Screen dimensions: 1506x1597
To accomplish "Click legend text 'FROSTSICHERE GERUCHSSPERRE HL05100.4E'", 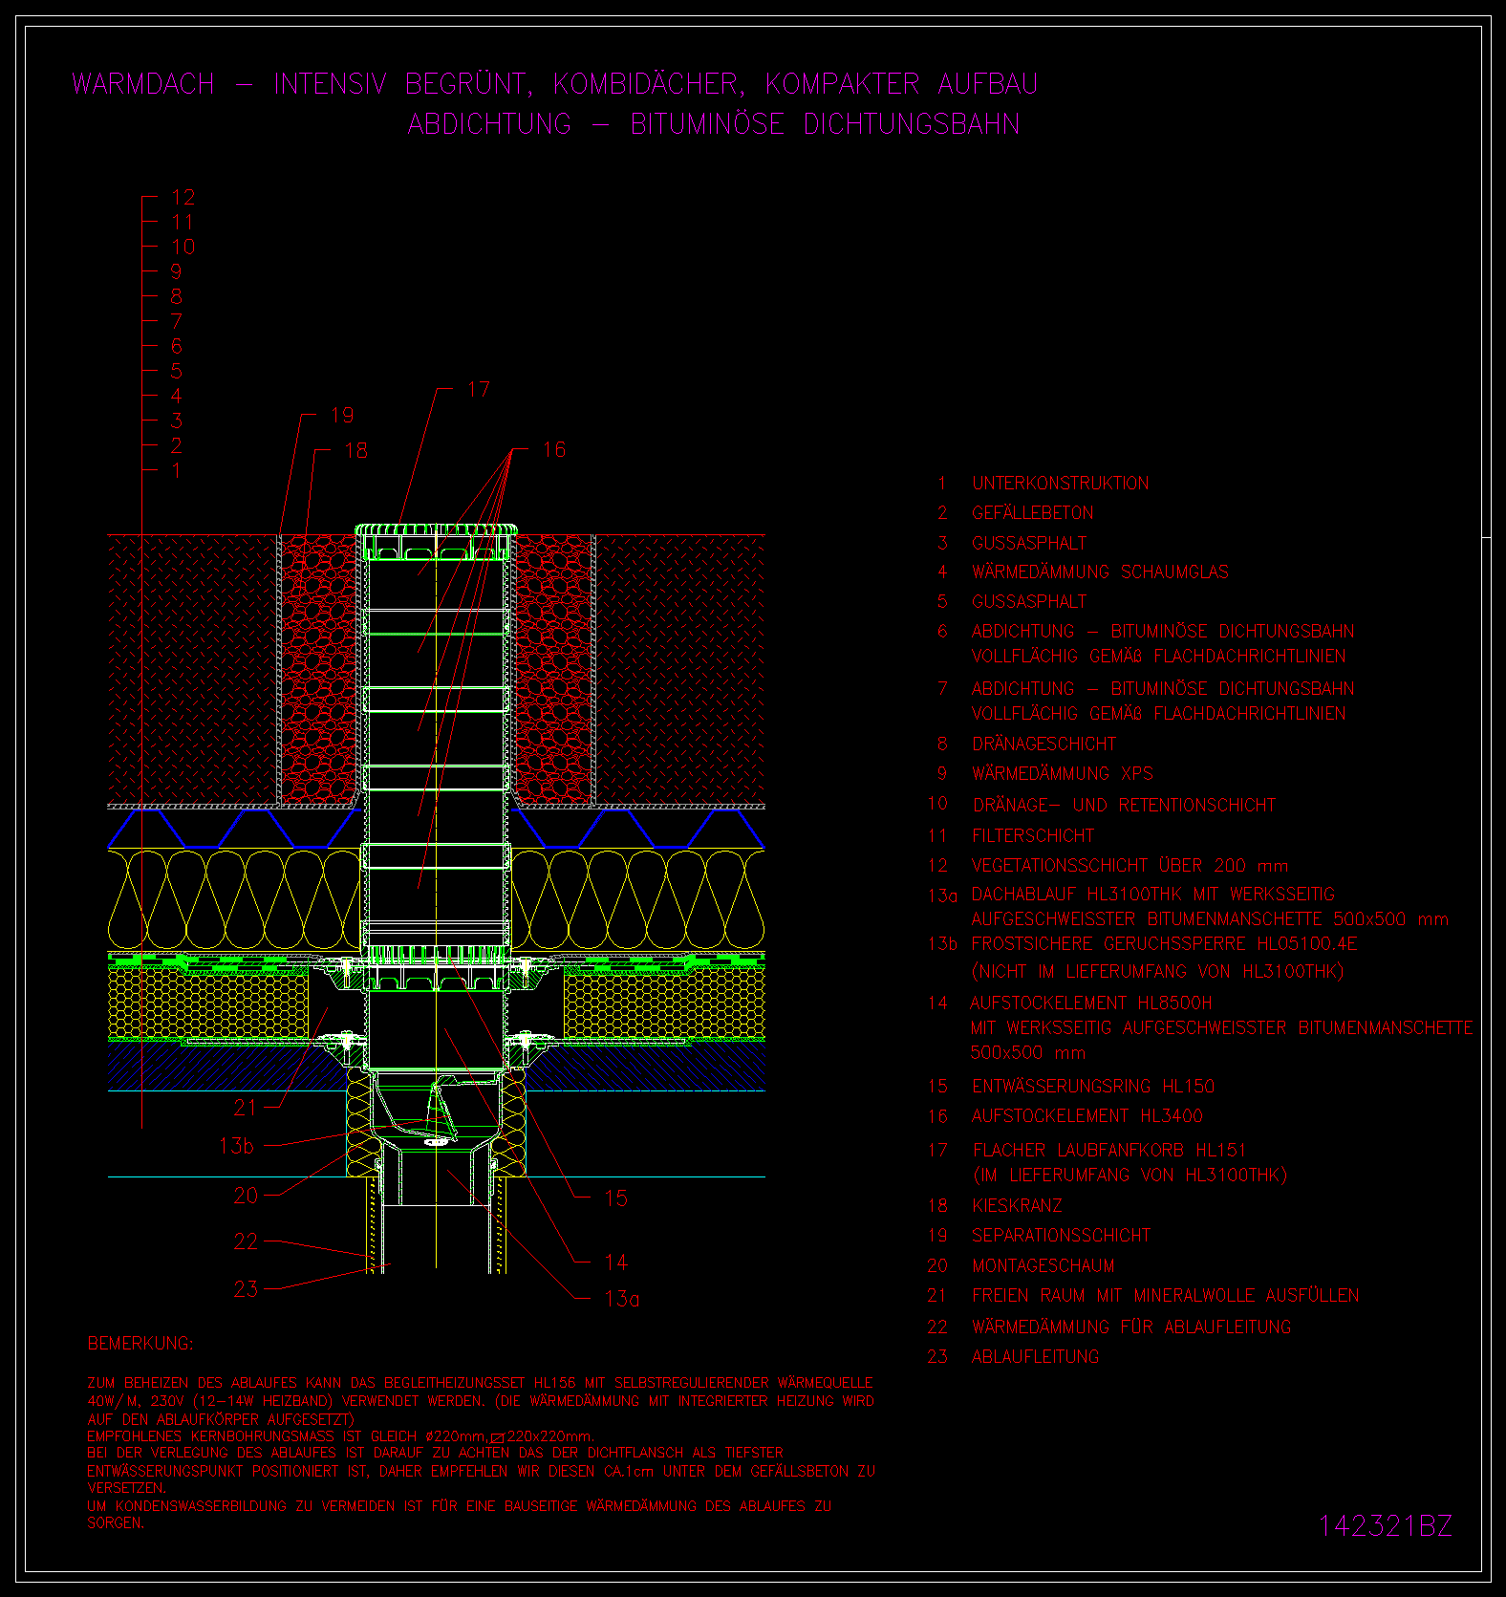I will 1164,943.
